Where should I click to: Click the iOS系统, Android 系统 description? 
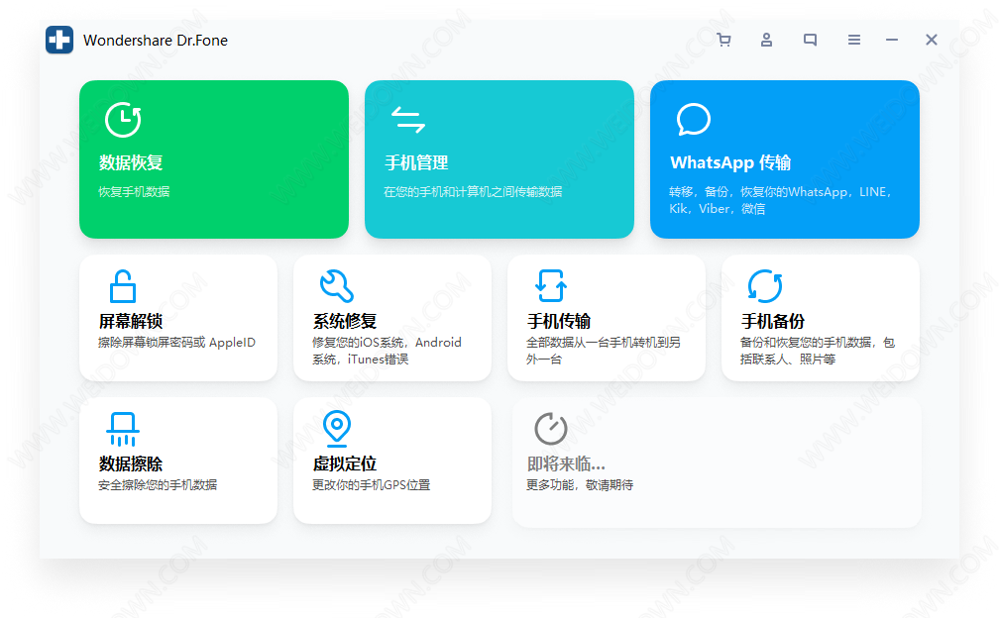pos(387,351)
